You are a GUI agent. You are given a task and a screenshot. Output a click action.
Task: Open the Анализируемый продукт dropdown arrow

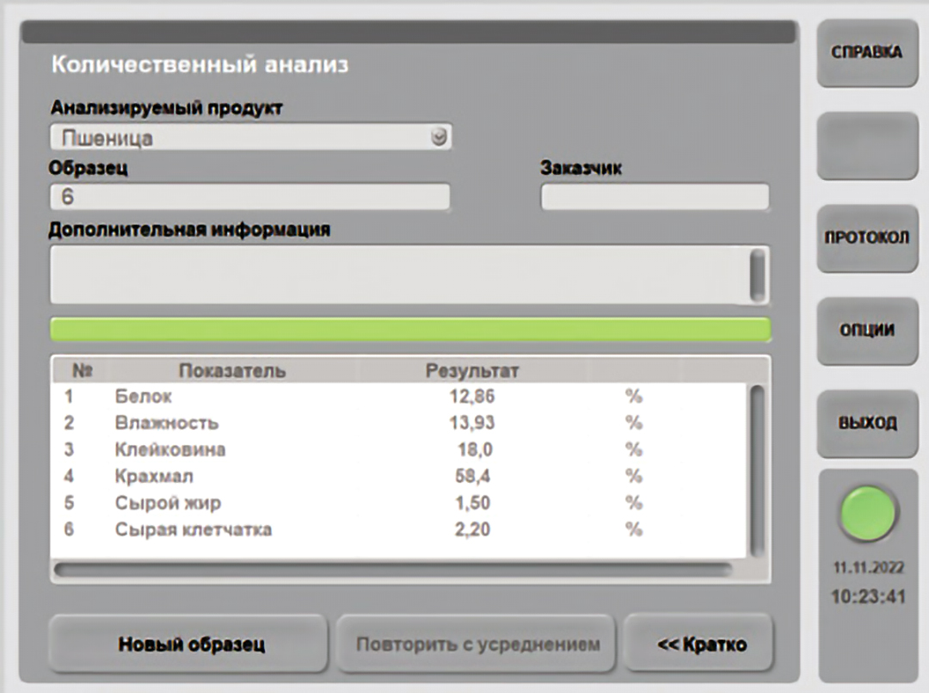click(x=439, y=138)
